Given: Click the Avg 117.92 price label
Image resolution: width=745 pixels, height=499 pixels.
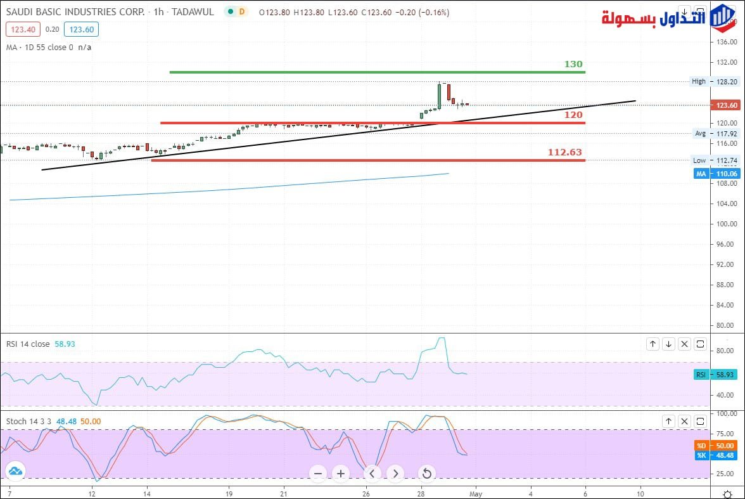Looking at the screenshot, I should tap(716, 134).
